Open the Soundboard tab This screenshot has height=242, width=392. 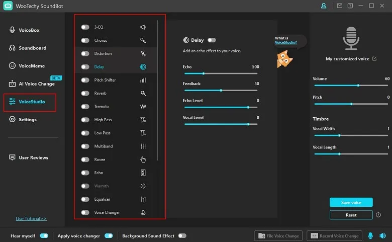pos(32,48)
